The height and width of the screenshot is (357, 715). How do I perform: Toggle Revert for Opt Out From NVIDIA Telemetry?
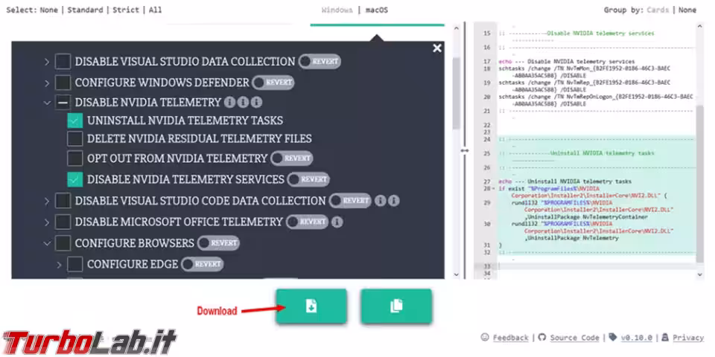(x=291, y=158)
